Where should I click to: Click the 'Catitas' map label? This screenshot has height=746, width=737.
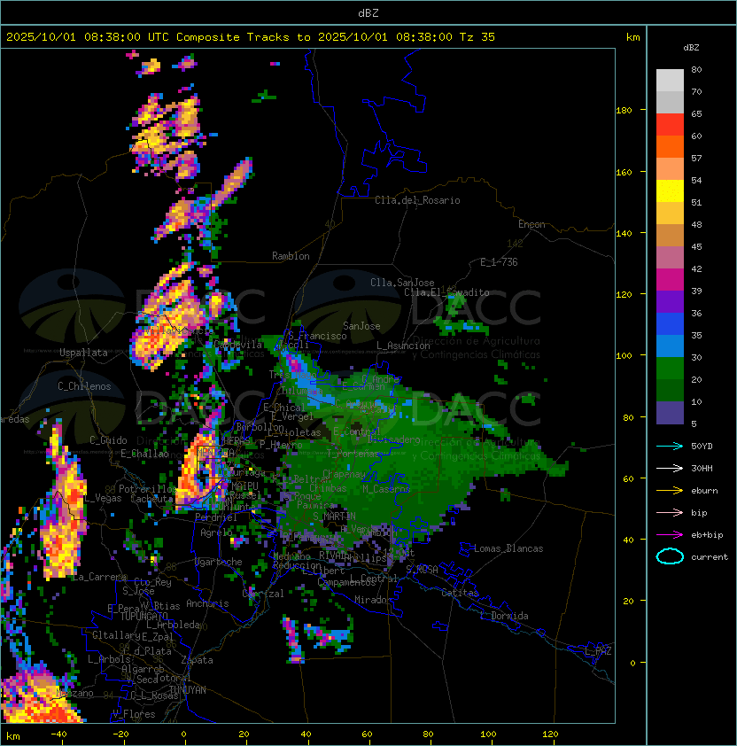[x=460, y=593]
